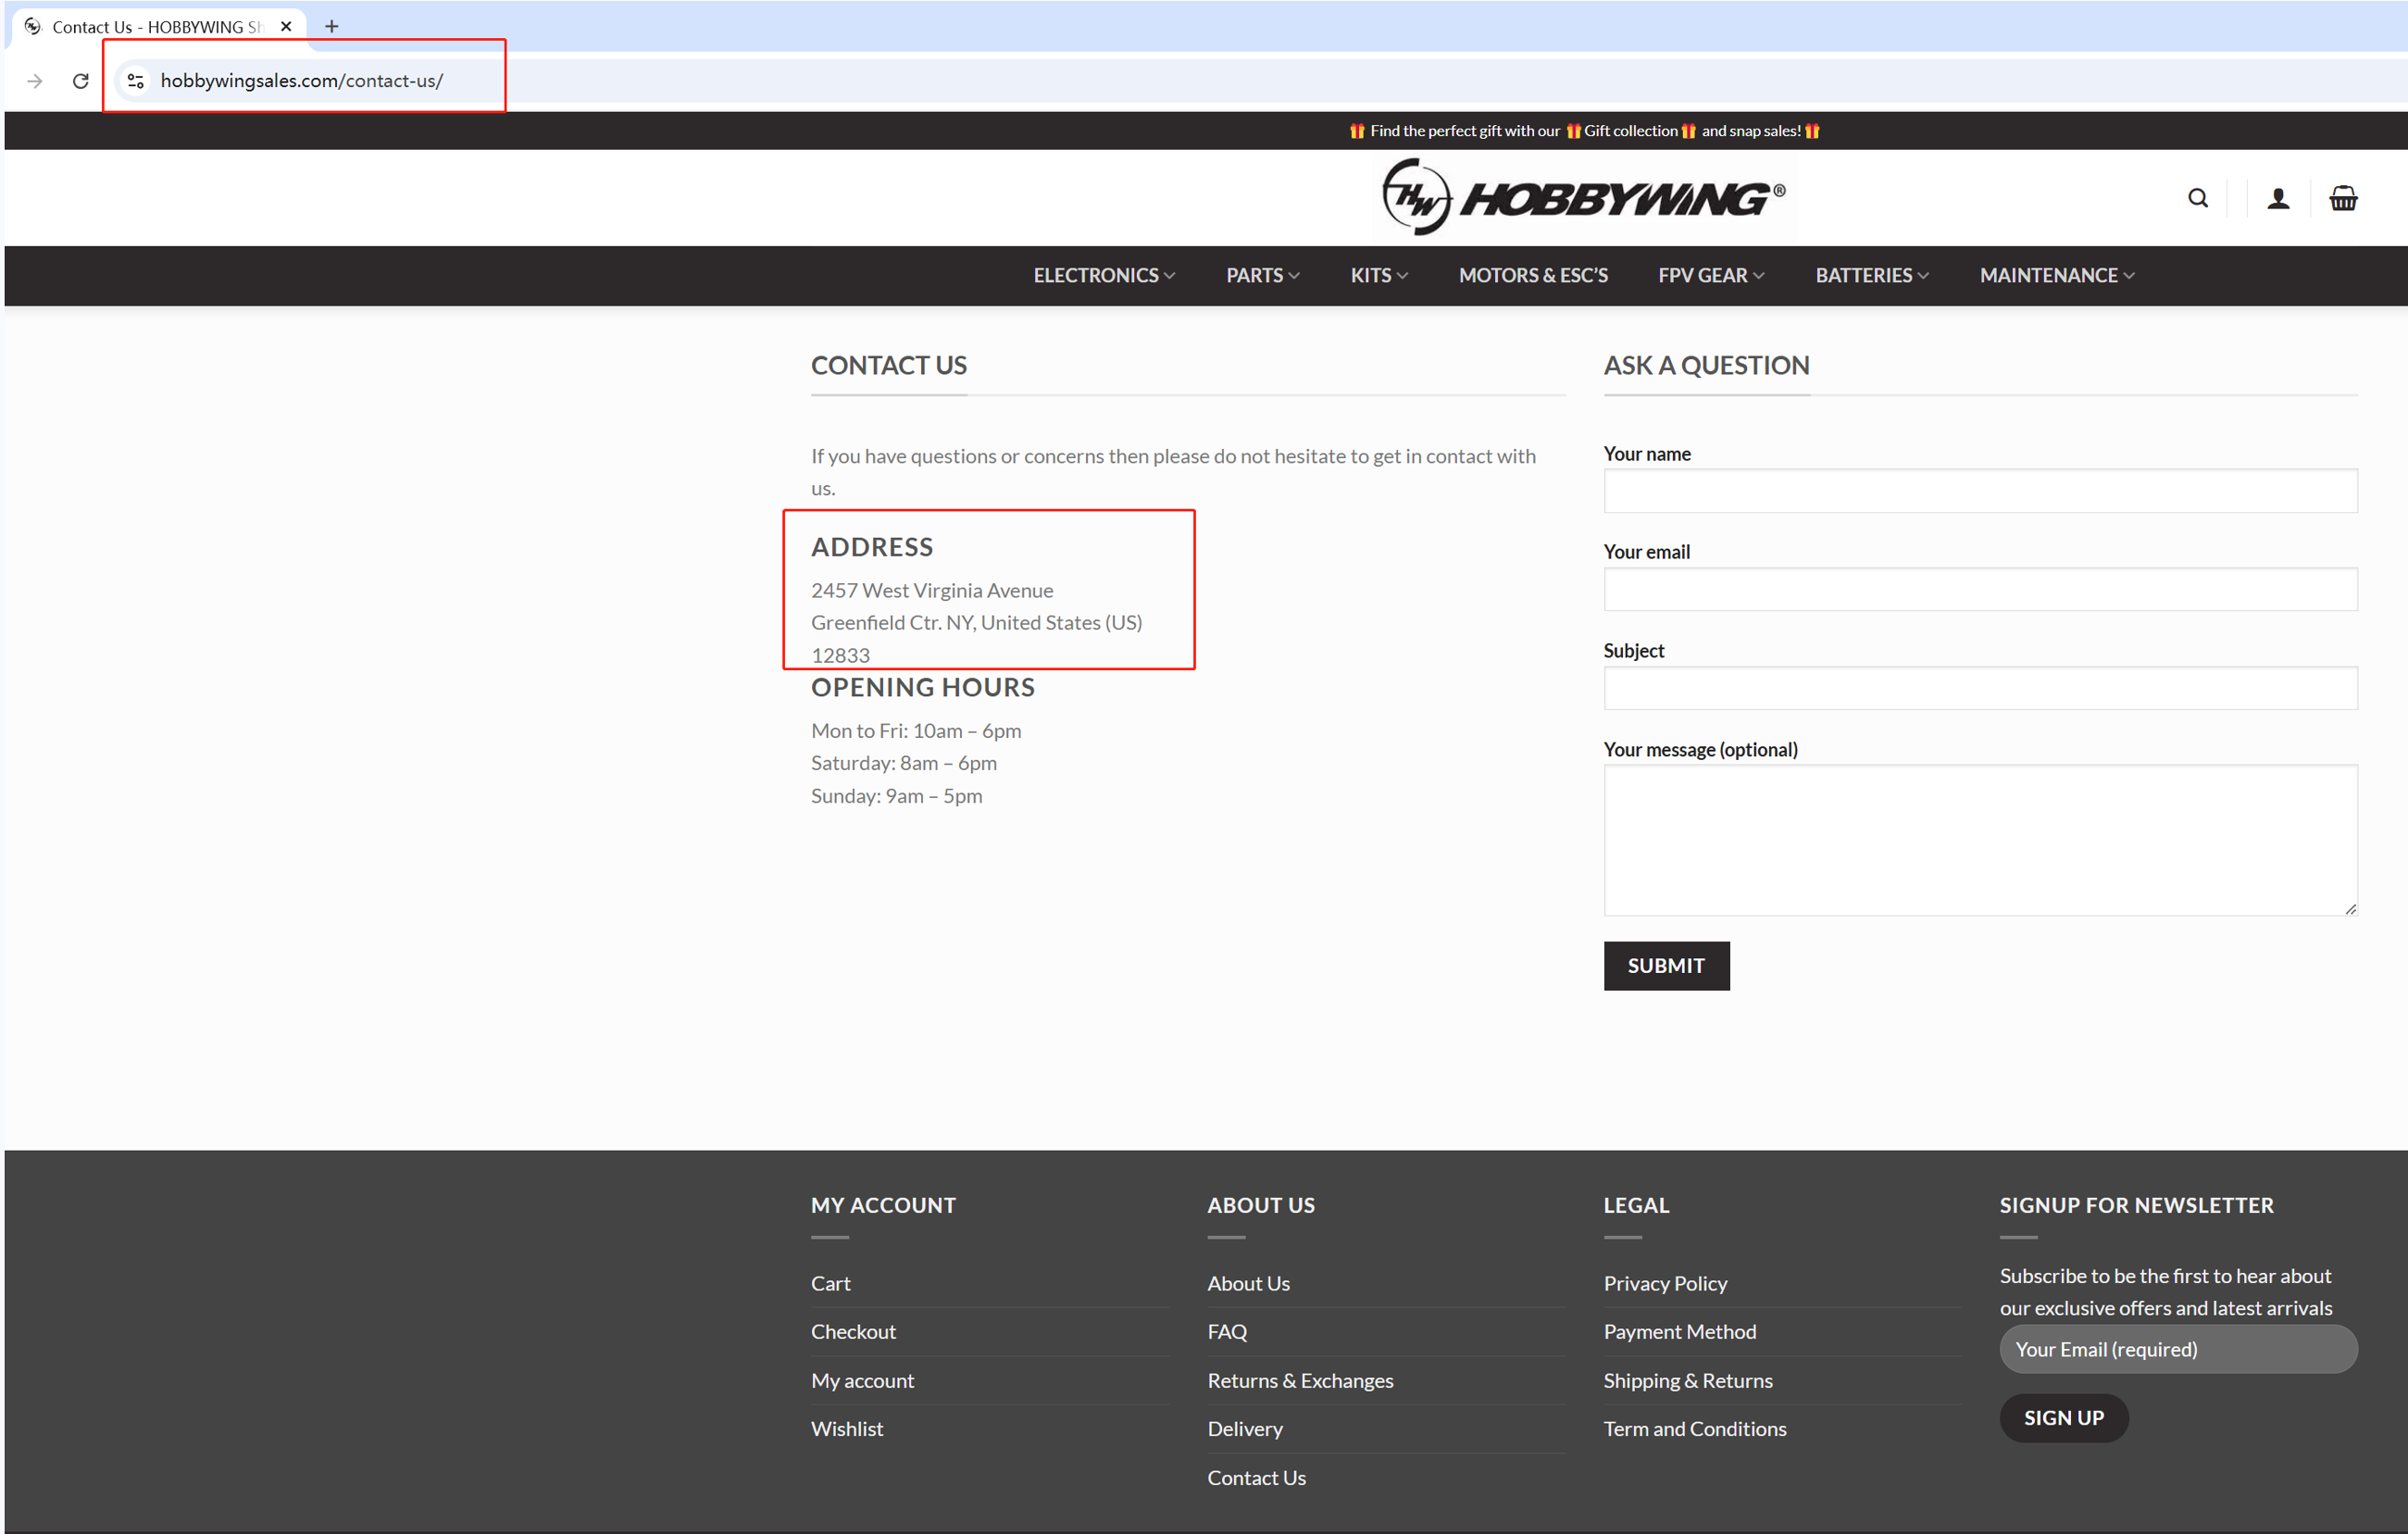Viewport: 2408px width, 1534px height.
Task: Open the user account icon
Action: [2278, 198]
